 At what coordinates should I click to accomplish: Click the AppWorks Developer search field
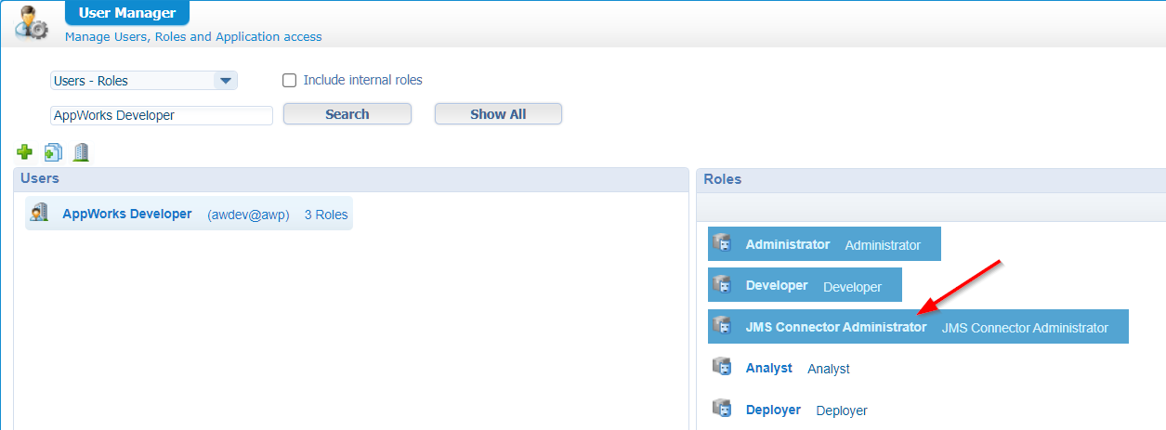click(161, 115)
